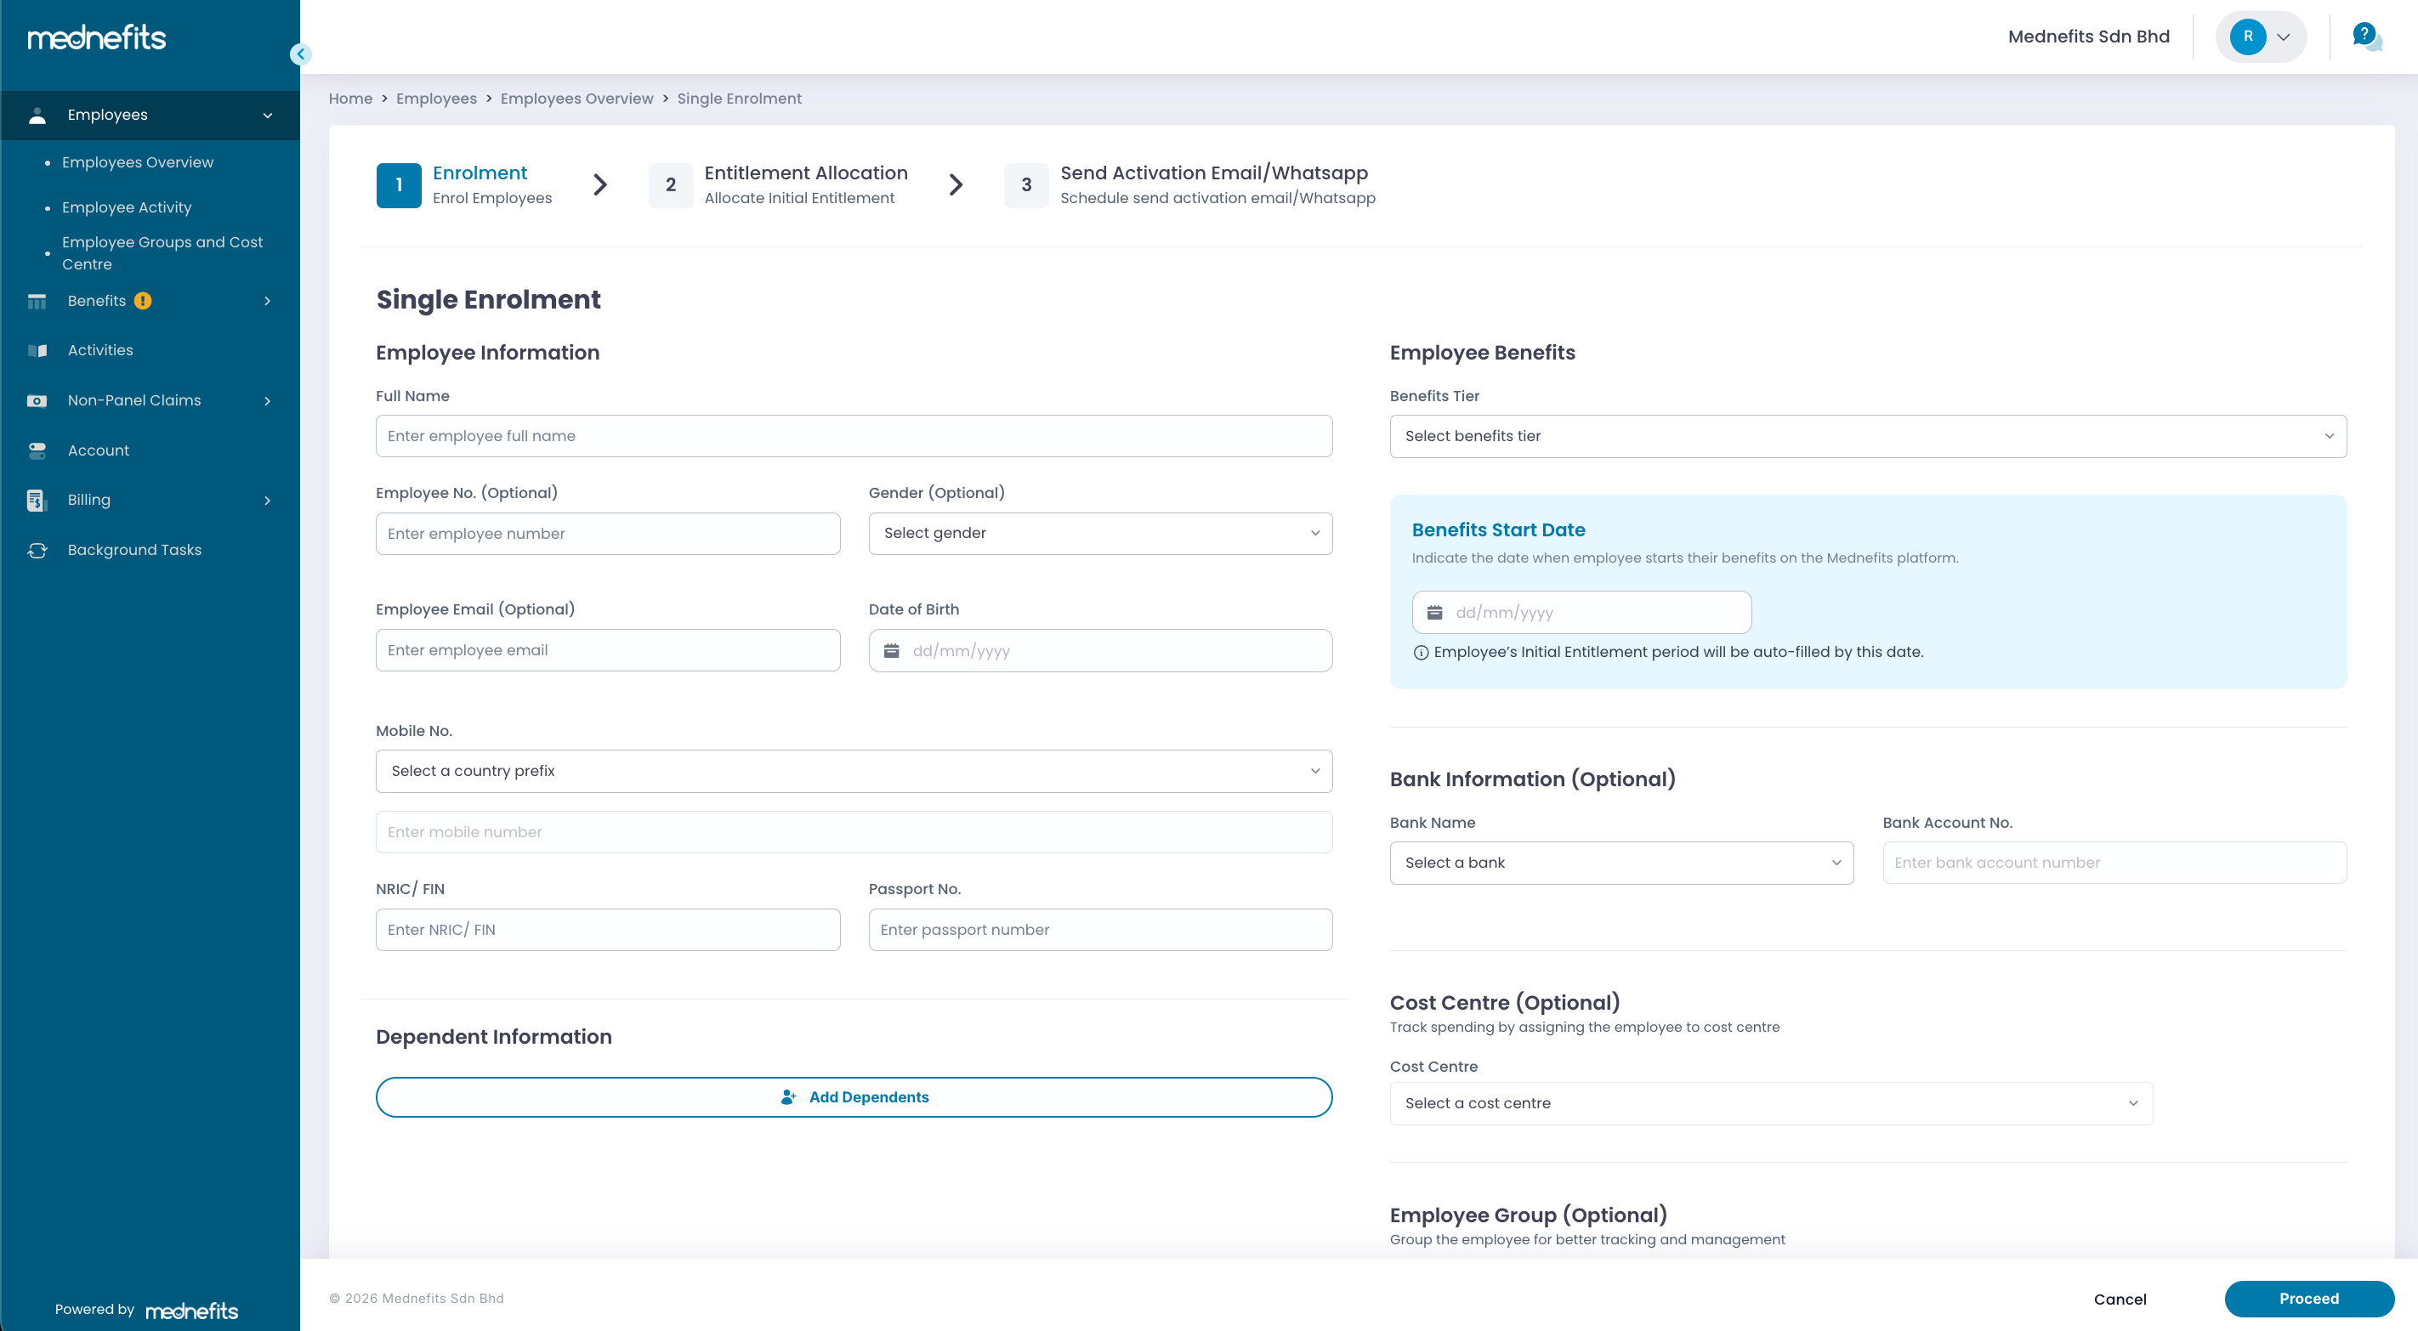Open the Select a bank dropdown
This screenshot has width=2418, height=1331.
(x=1621, y=863)
